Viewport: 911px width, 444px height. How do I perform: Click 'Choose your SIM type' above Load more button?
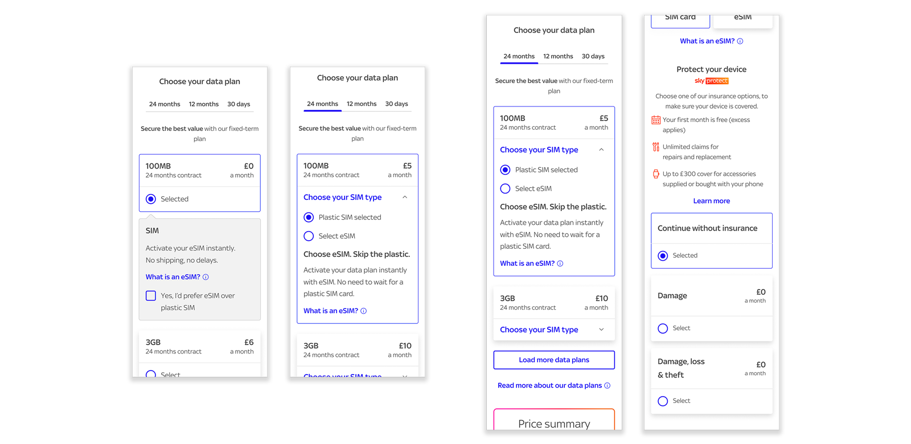click(539, 330)
